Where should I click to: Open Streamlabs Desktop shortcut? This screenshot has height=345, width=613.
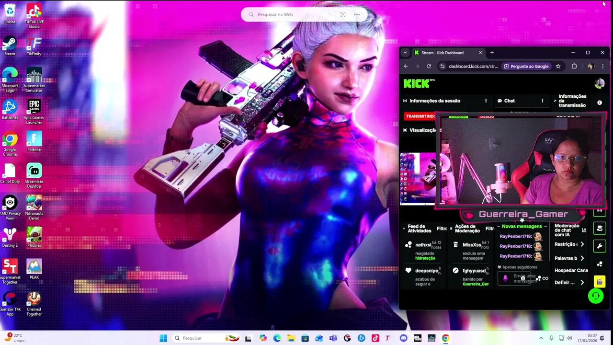click(34, 176)
